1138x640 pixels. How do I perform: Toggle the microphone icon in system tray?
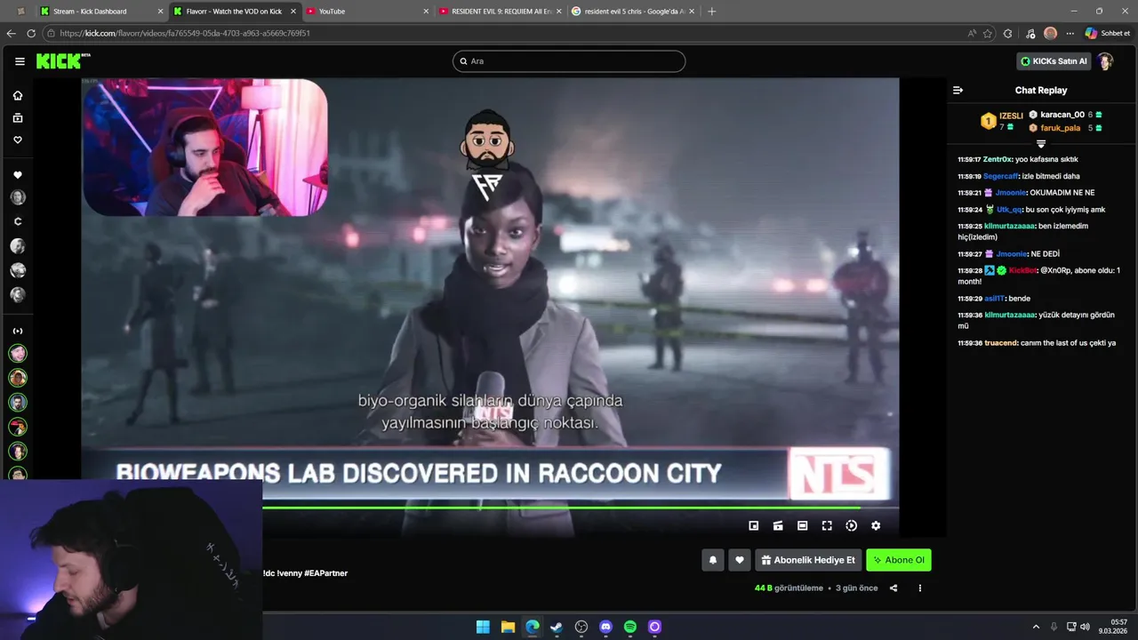(x=1054, y=627)
